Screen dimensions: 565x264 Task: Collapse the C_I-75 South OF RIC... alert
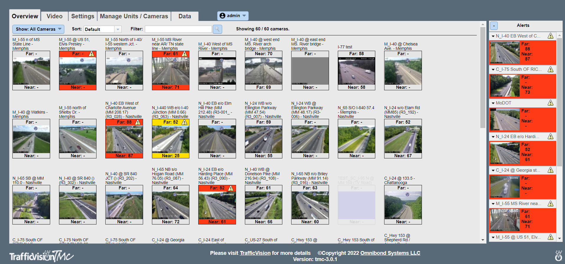(493, 70)
